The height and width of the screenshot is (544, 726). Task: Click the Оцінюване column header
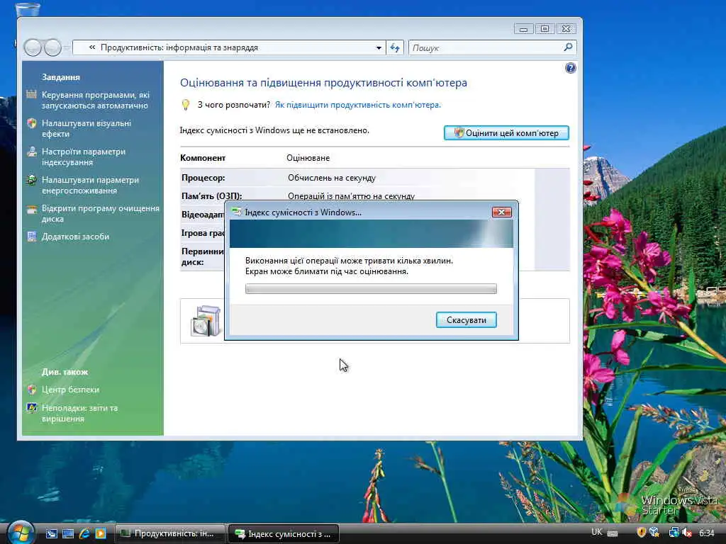pyautogui.click(x=308, y=158)
